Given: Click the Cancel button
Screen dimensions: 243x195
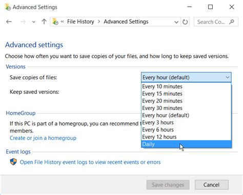Looking at the screenshot, I should 212,185.
